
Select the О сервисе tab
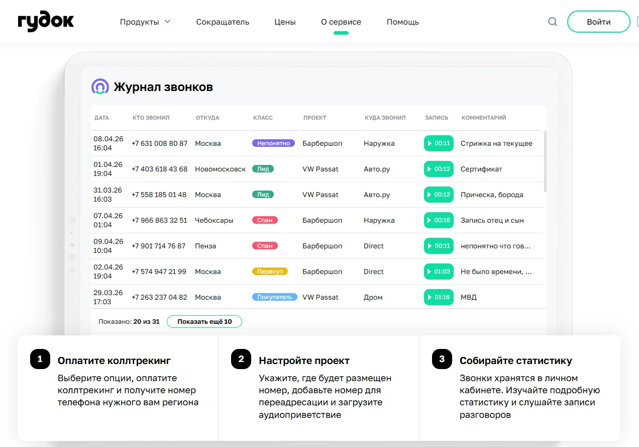[341, 22]
